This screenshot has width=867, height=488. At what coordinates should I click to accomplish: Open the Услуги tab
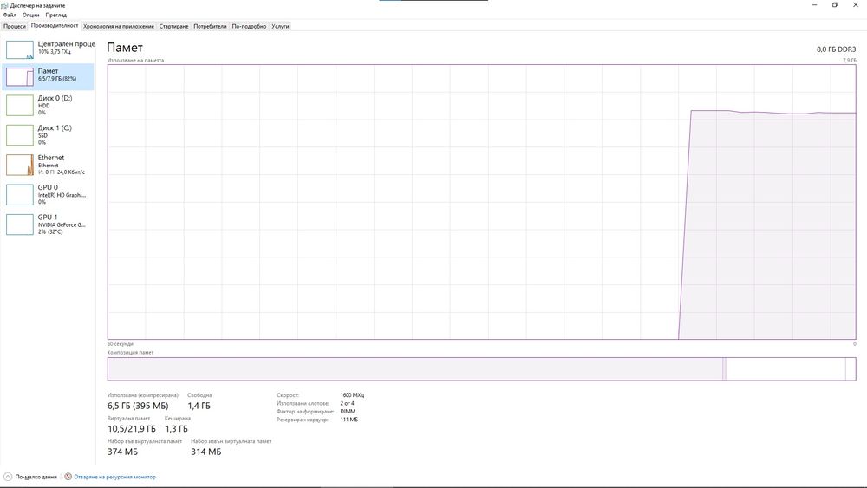tap(280, 26)
